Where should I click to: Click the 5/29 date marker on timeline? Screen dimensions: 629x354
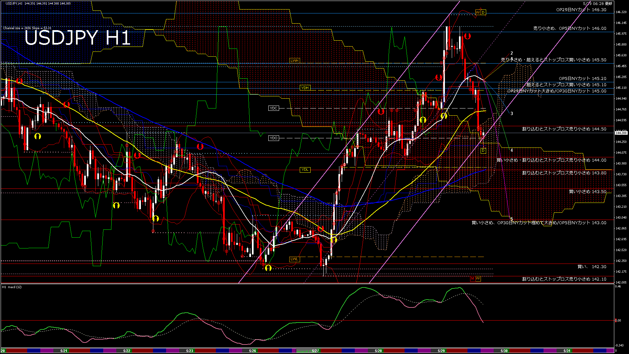pos(441,351)
